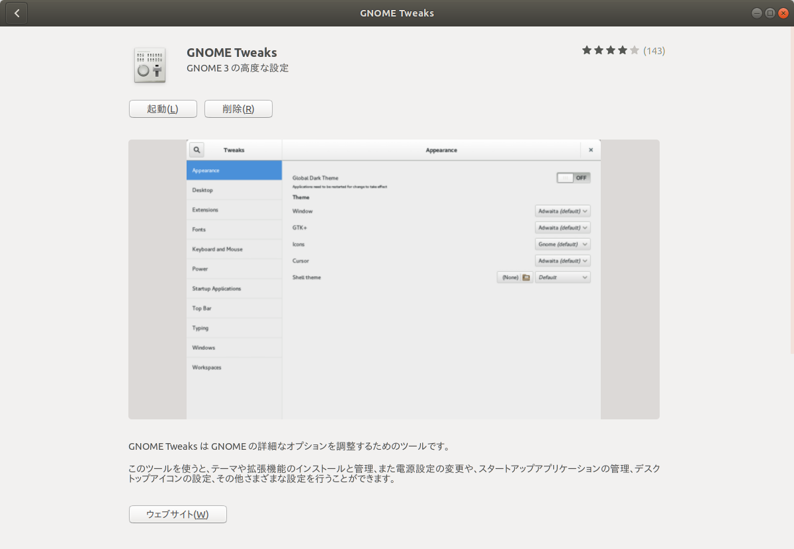Screen dimensions: 794x549
Task: Open the Shell theme Default dropdown
Action: tap(562, 276)
